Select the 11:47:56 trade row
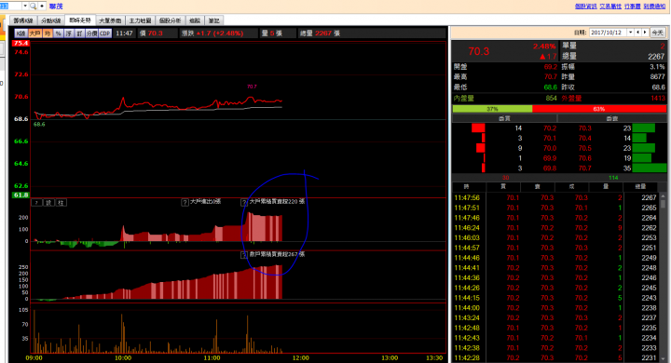The height and width of the screenshot is (363, 671). coord(555,198)
